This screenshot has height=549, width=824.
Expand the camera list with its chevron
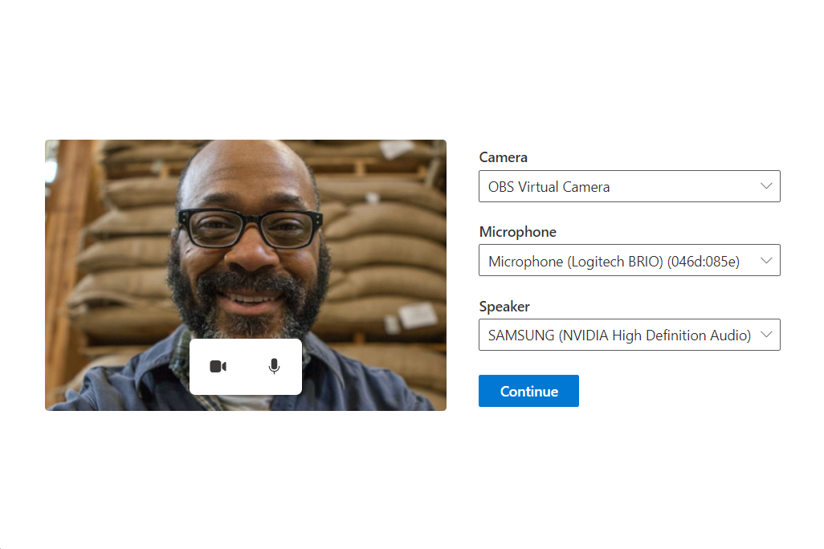(x=765, y=185)
